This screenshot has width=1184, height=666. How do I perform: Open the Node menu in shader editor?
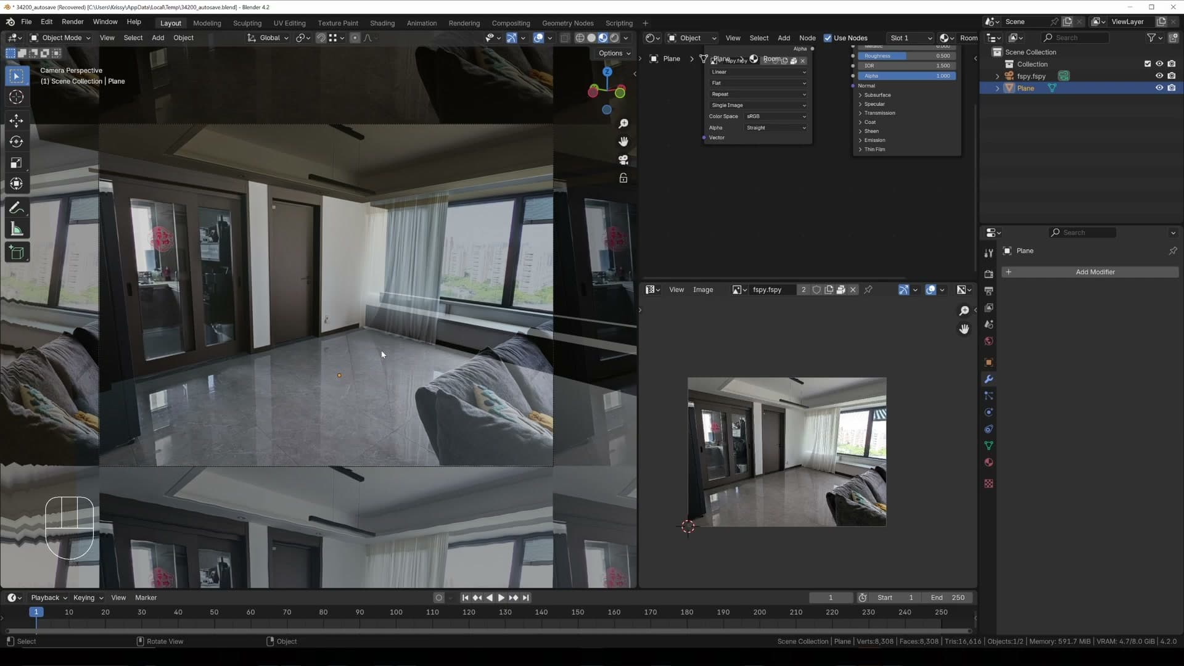807,38
